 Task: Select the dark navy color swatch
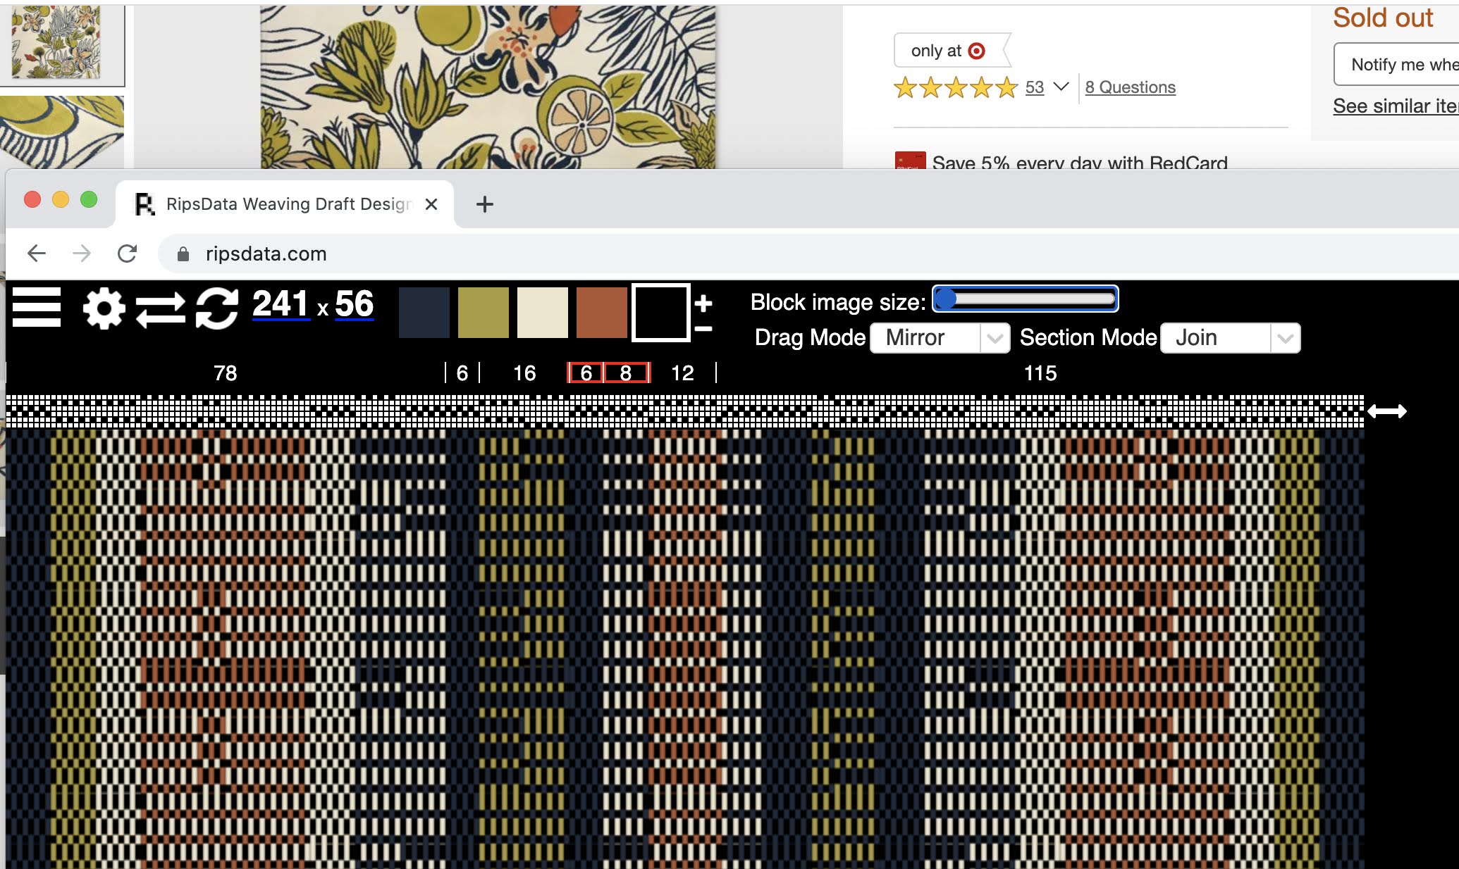424,312
